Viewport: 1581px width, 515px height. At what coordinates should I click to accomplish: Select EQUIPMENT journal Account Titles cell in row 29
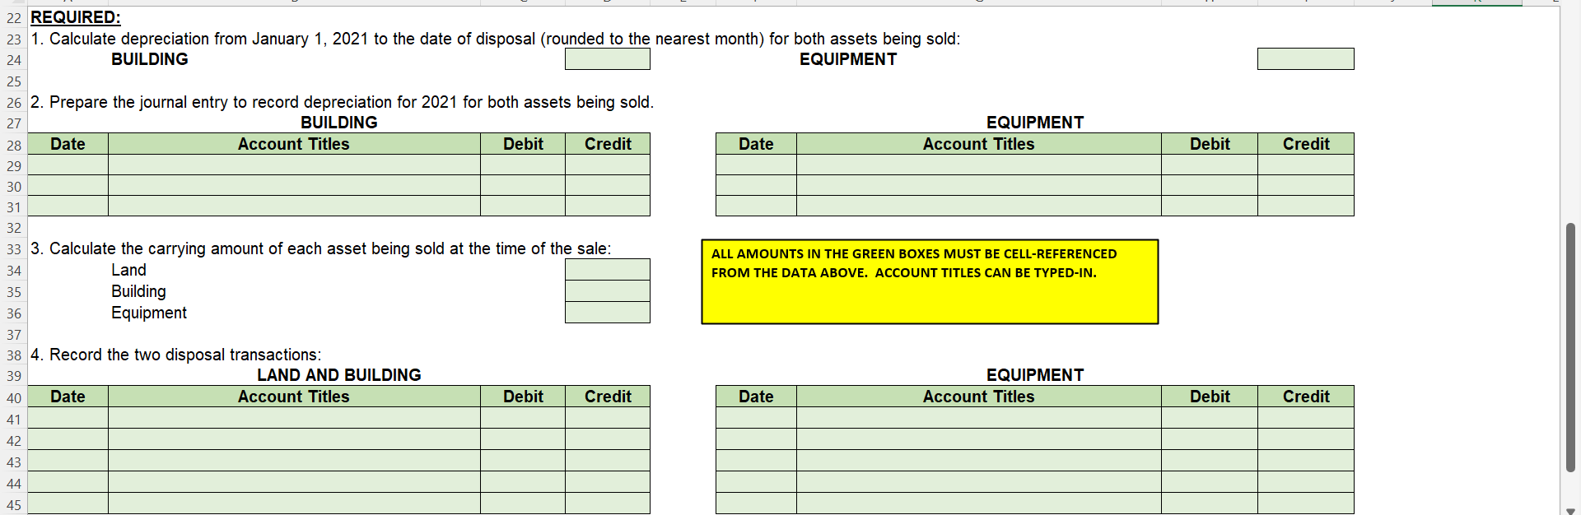tap(979, 165)
